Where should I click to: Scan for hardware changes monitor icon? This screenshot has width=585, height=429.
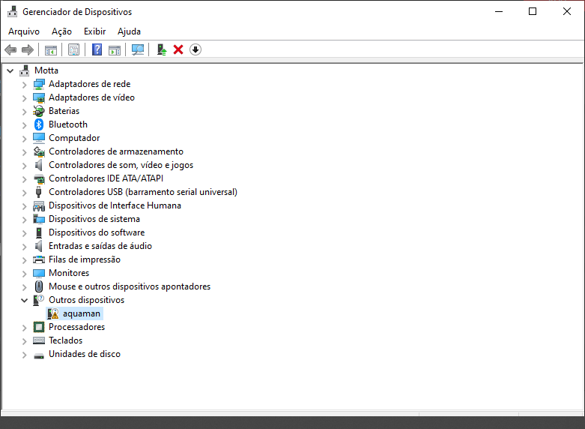tap(138, 49)
